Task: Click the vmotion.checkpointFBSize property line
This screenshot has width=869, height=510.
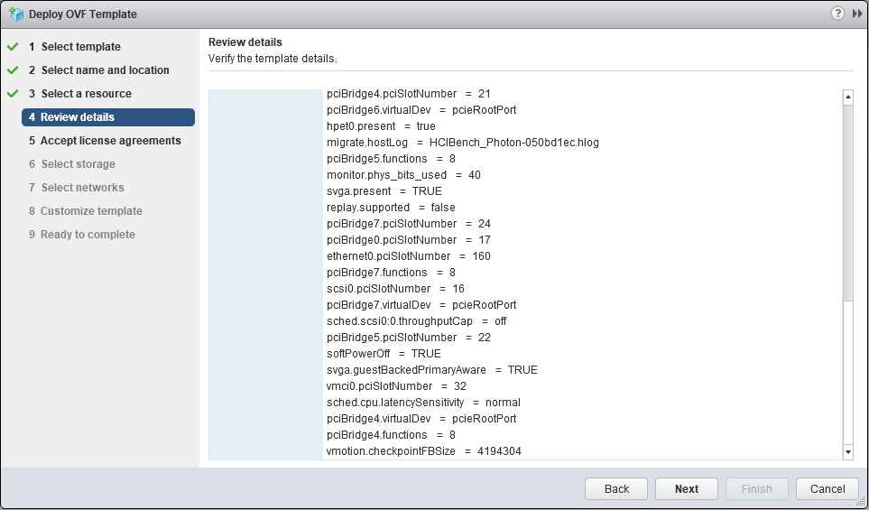Action: click(424, 451)
